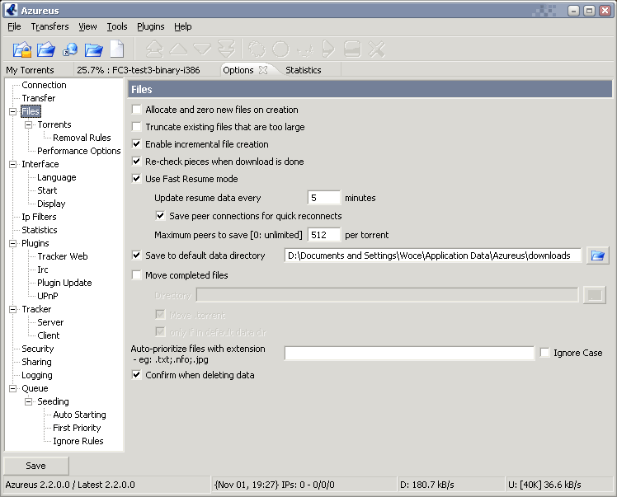Collapse the Seeding tree node
This screenshot has width=617, height=497.
click(x=29, y=401)
